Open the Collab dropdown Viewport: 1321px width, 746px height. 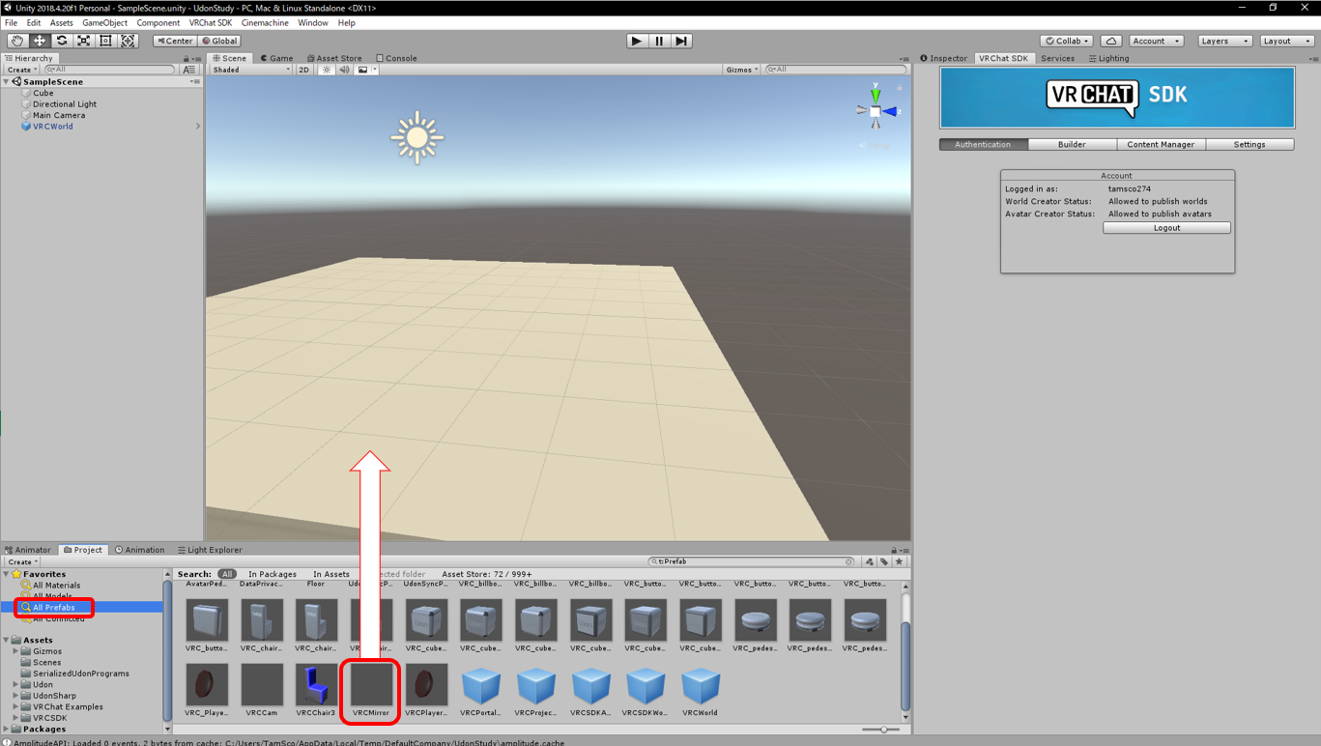[1067, 41]
